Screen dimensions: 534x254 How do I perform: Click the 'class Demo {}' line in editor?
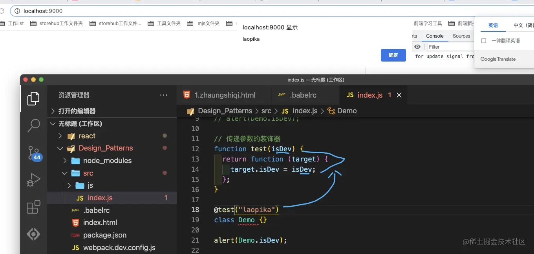pyautogui.click(x=240, y=220)
